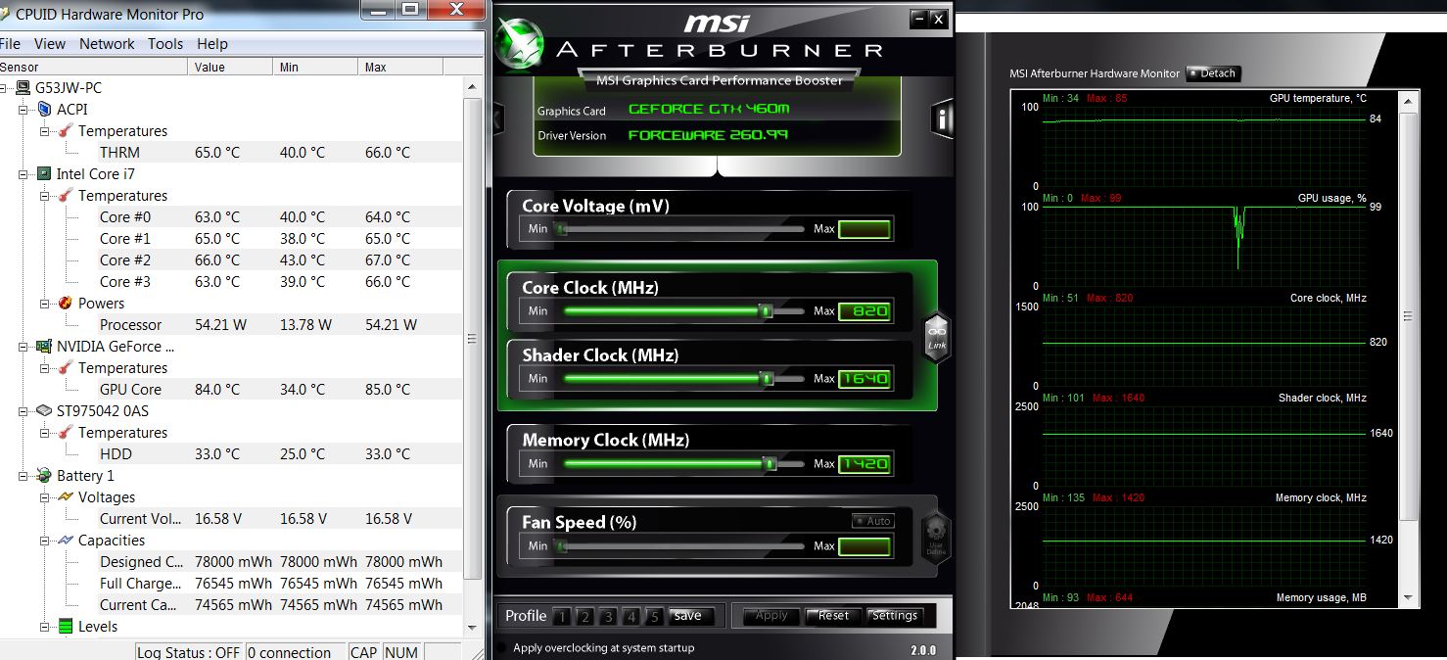This screenshot has height=660, width=1447.
Task: Click the Afterburner info 'i' icon
Action: tap(941, 119)
